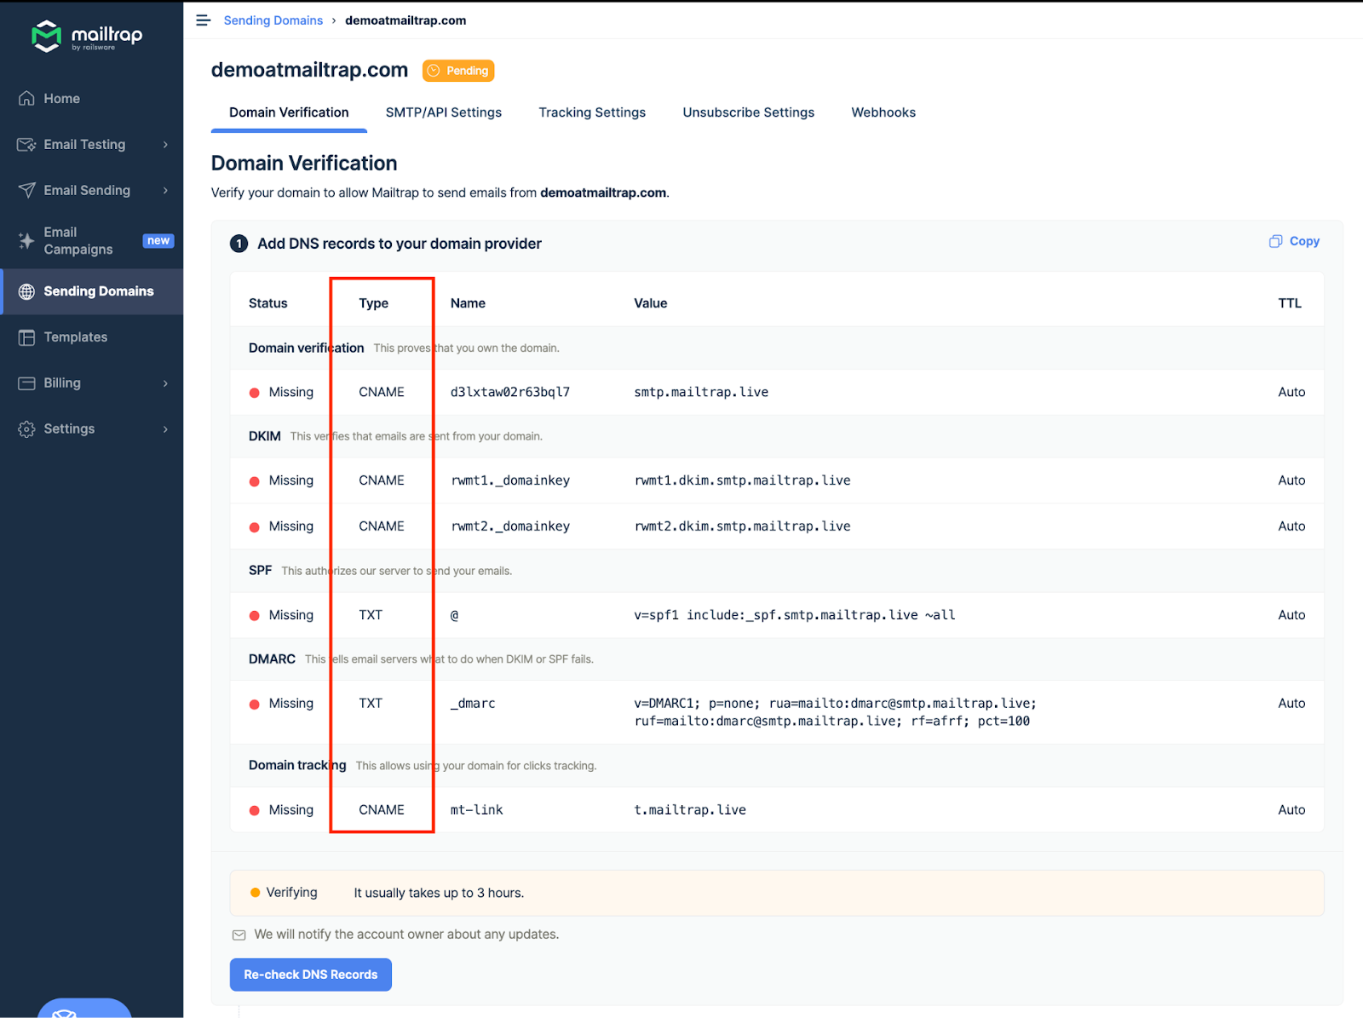Viewport: 1363px width, 1018px height.
Task: Select the d3lxtaw02r63bql7 record name
Action: 510,393
